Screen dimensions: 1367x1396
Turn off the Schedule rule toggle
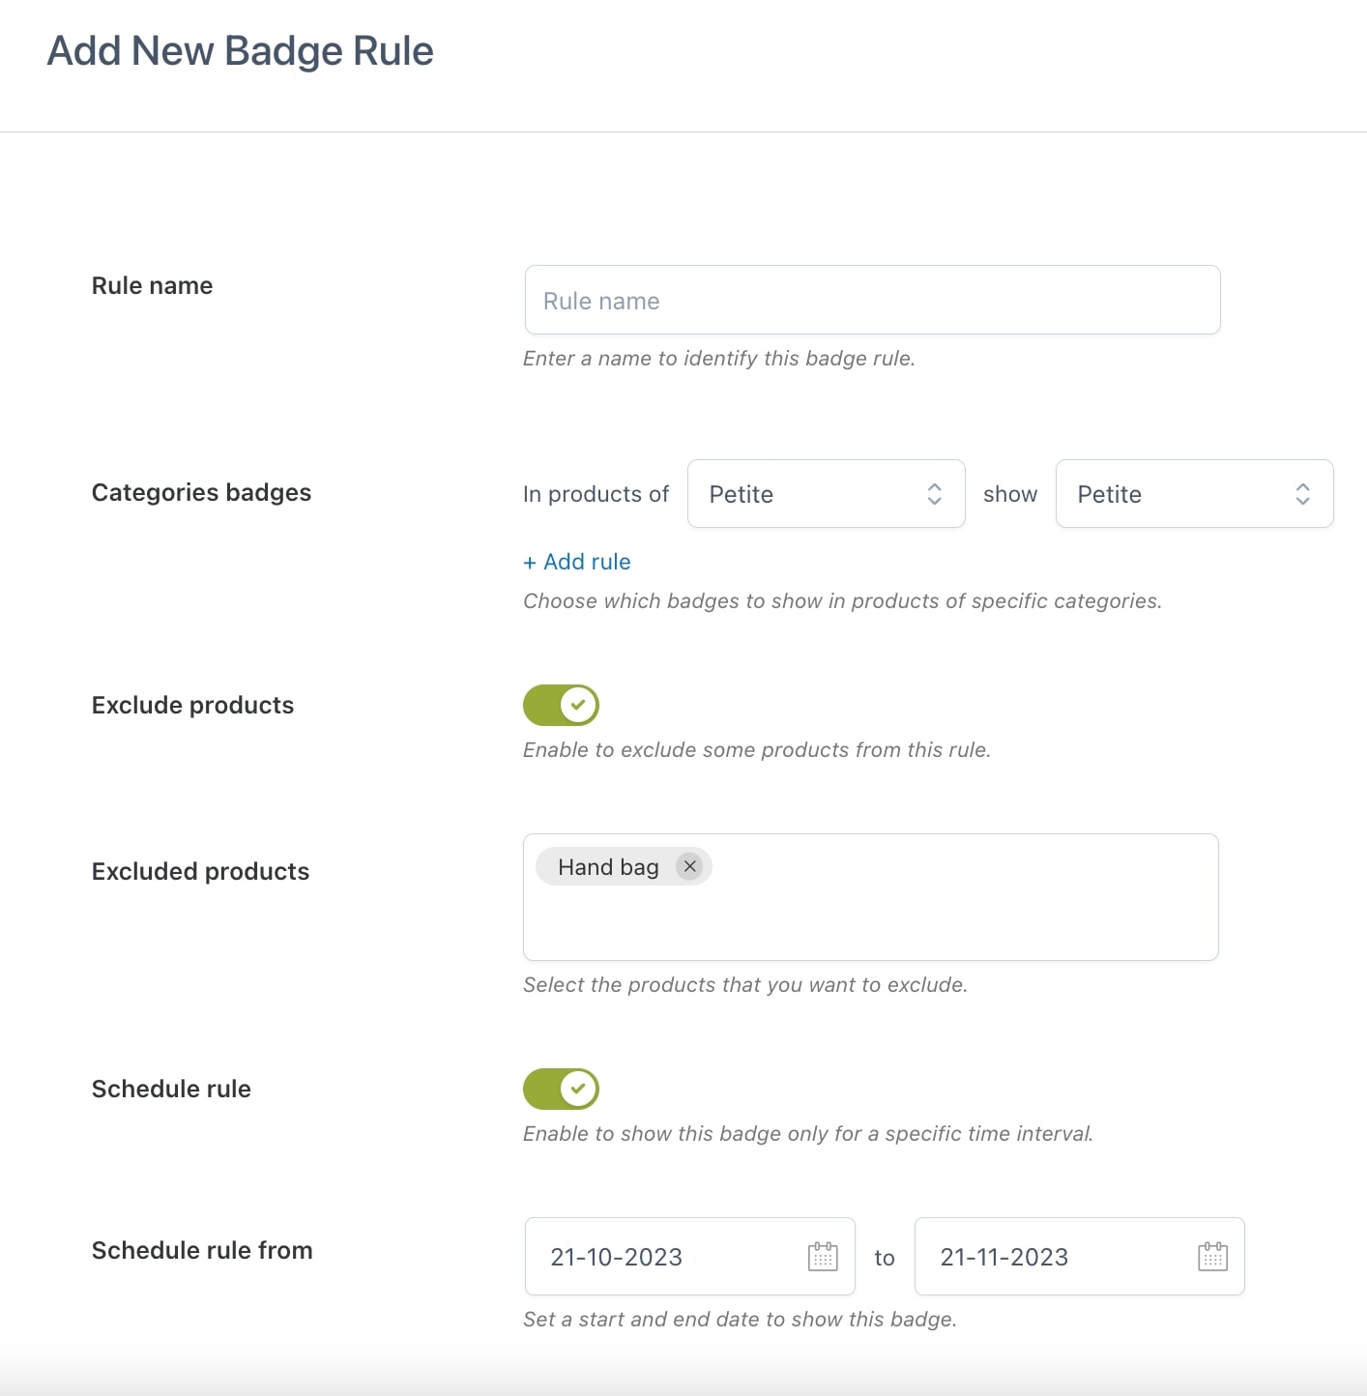[x=561, y=1089]
